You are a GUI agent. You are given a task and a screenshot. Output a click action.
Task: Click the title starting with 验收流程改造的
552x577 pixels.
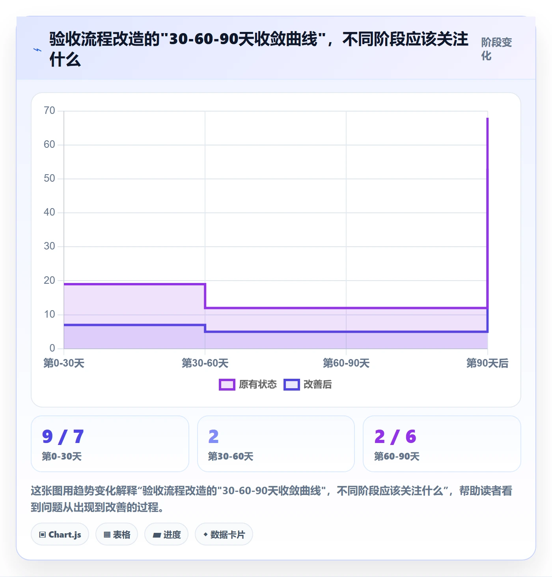tap(259, 49)
